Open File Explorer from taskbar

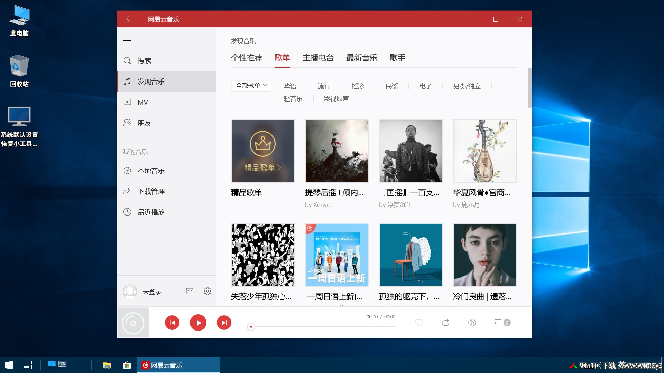point(107,365)
